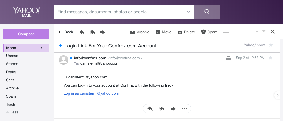Viewport: 283px width, 121px height.
Task: Click the sender avatar picture
Action: pyautogui.click(x=64, y=60)
